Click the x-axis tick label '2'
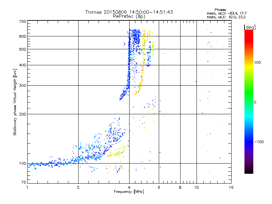The width and height of the screenshot is (272, 204). [x=78, y=187]
